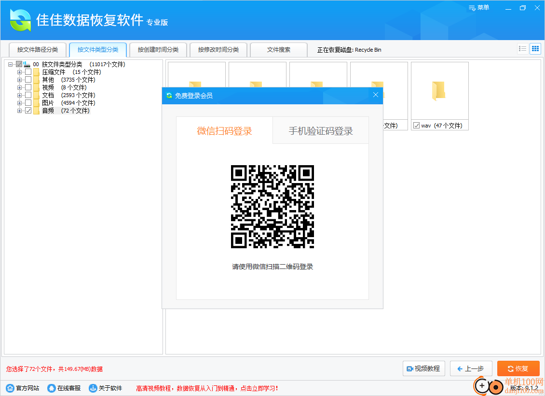The height and width of the screenshot is (396, 545).
Task: Expand the 视频 tree node
Action: [19, 87]
